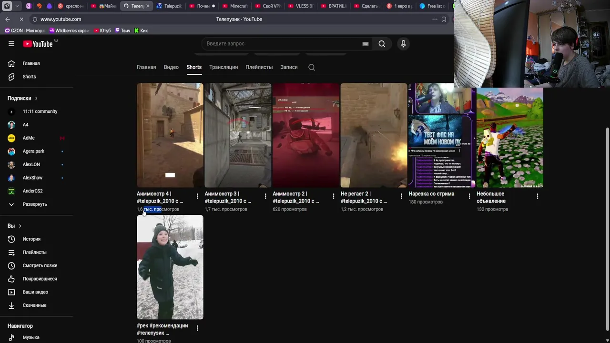Open options menu for Небольшое объявление

click(538, 196)
